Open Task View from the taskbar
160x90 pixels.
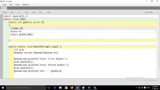49,88
